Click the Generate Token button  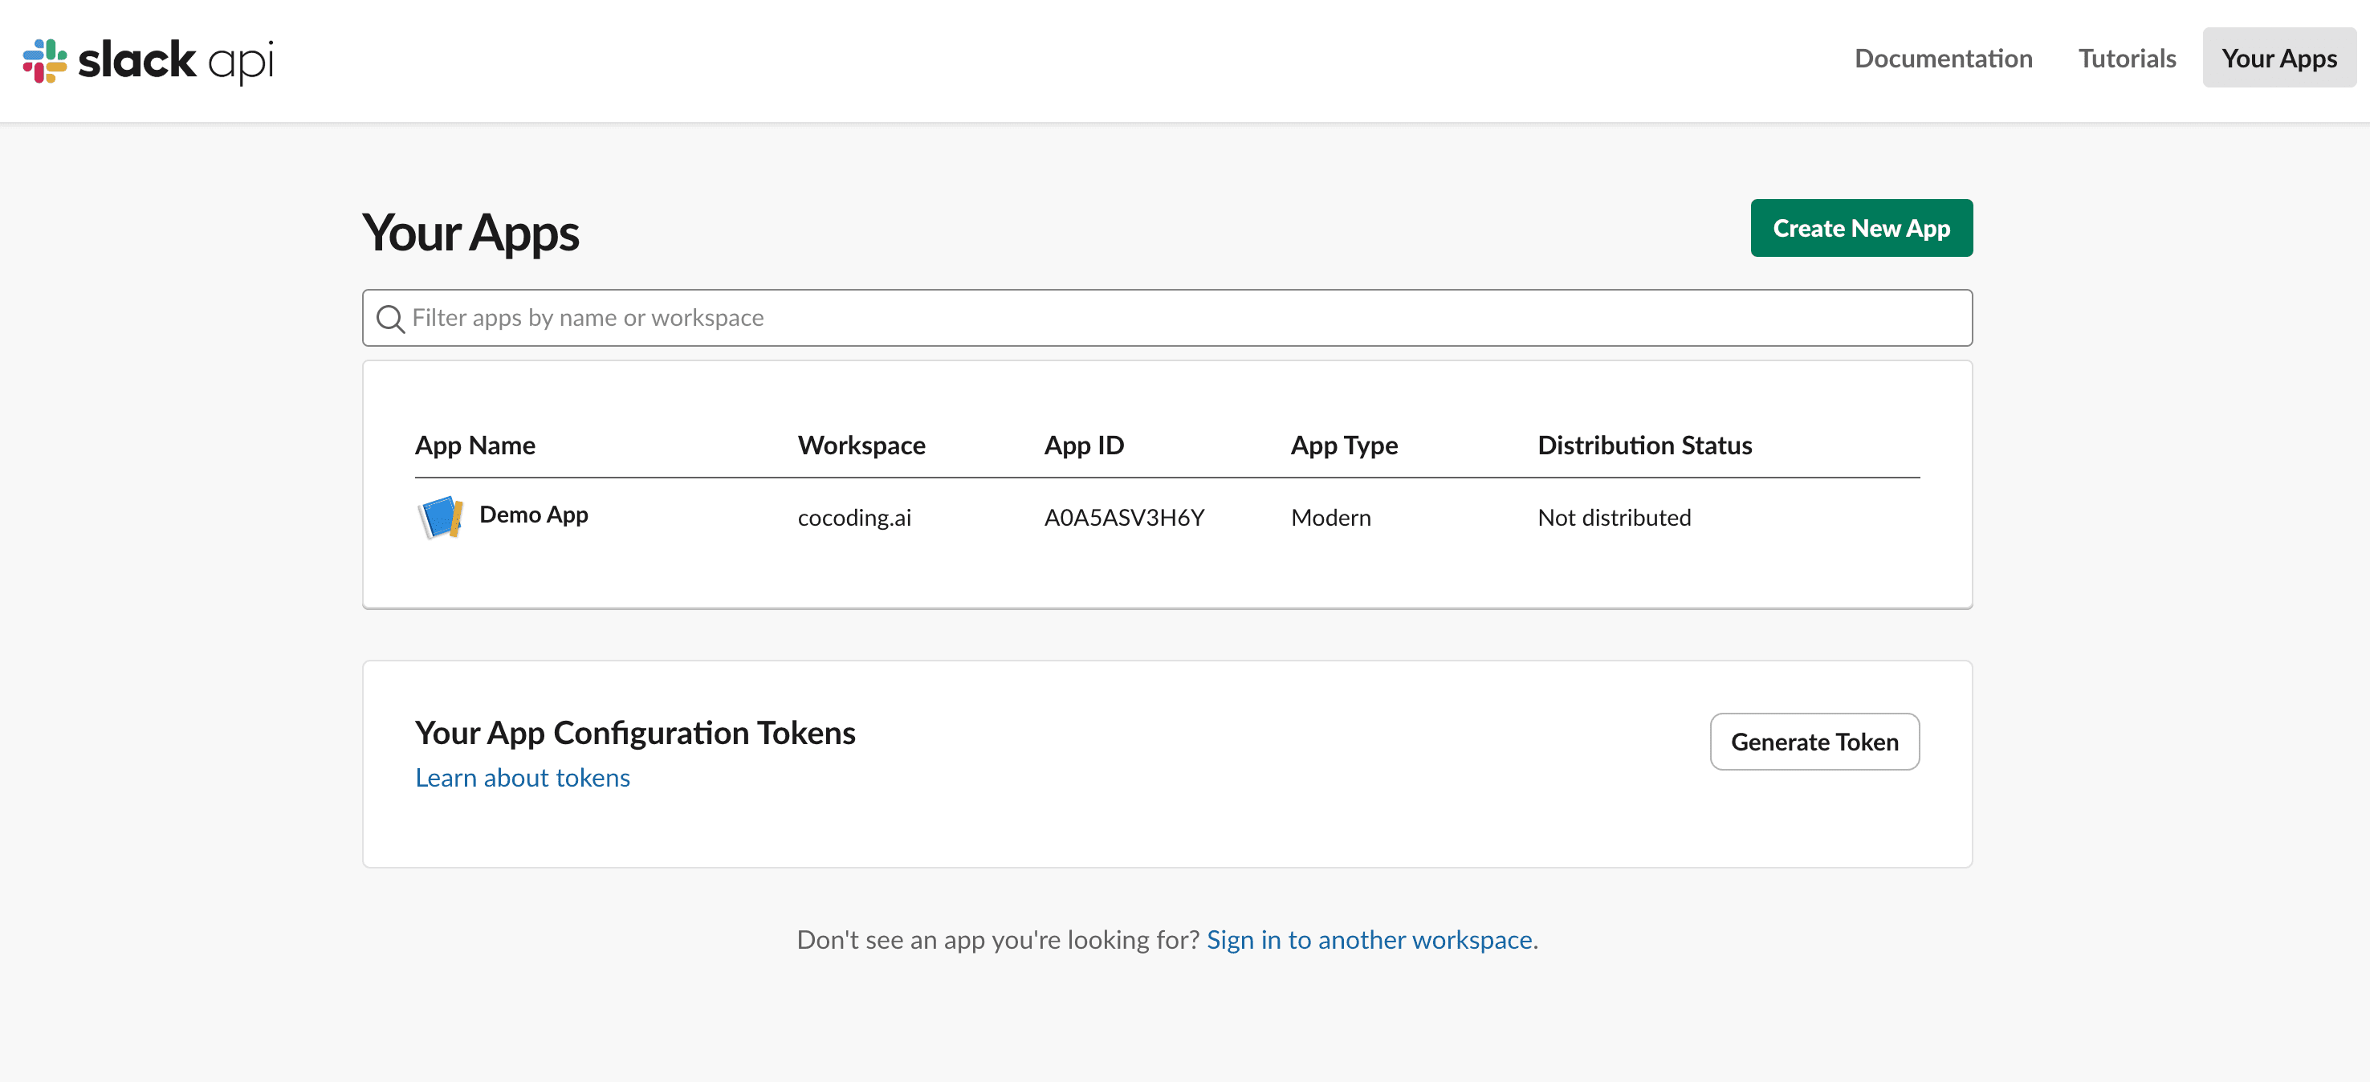click(1814, 742)
